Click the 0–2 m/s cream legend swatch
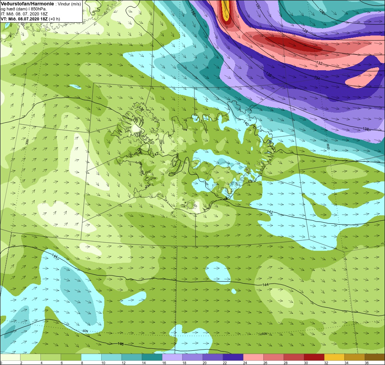Image resolution: width=385 pixels, height=365 pixels. 10,357
